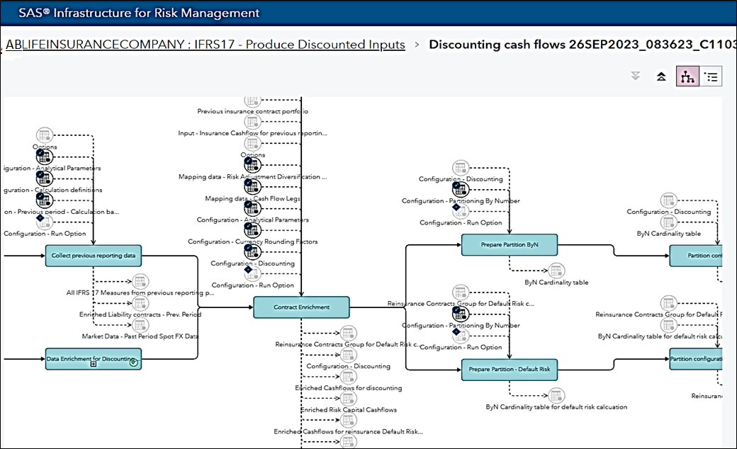Select the Prepare Partition - Default Risk node
This screenshot has height=449, width=737.
[x=509, y=370]
